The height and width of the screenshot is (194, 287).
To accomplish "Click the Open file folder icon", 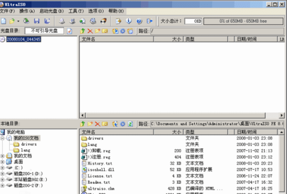I will pyautogui.click(x=12, y=21).
